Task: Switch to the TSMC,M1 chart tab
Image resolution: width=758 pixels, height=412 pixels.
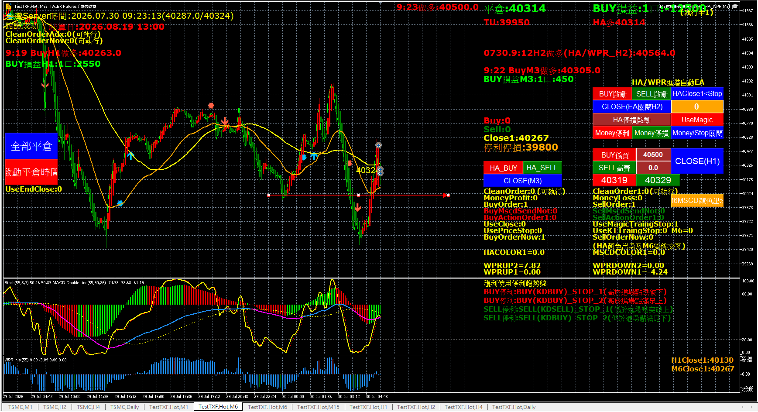Action: tap(20, 407)
